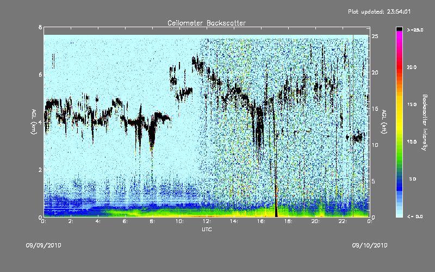
Task: Click the 8 km tick label
Action: (x=40, y=27)
